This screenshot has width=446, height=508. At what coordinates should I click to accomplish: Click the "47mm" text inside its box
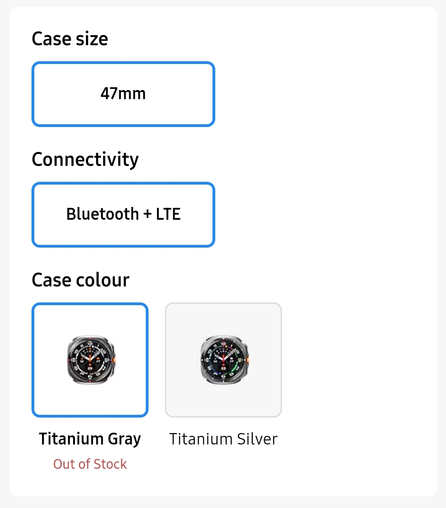(x=123, y=94)
